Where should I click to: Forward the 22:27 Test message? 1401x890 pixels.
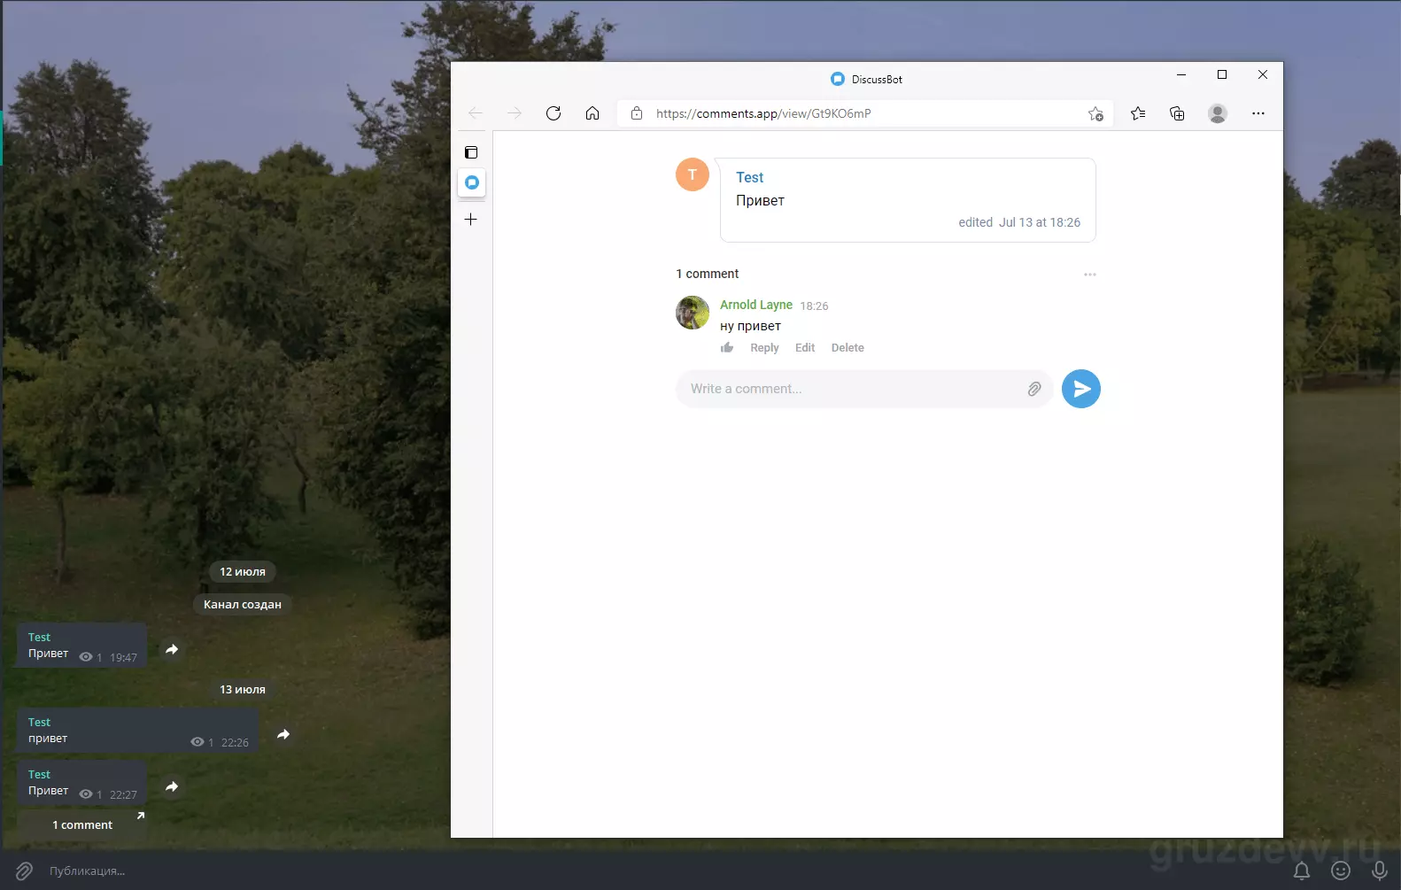[x=172, y=786]
